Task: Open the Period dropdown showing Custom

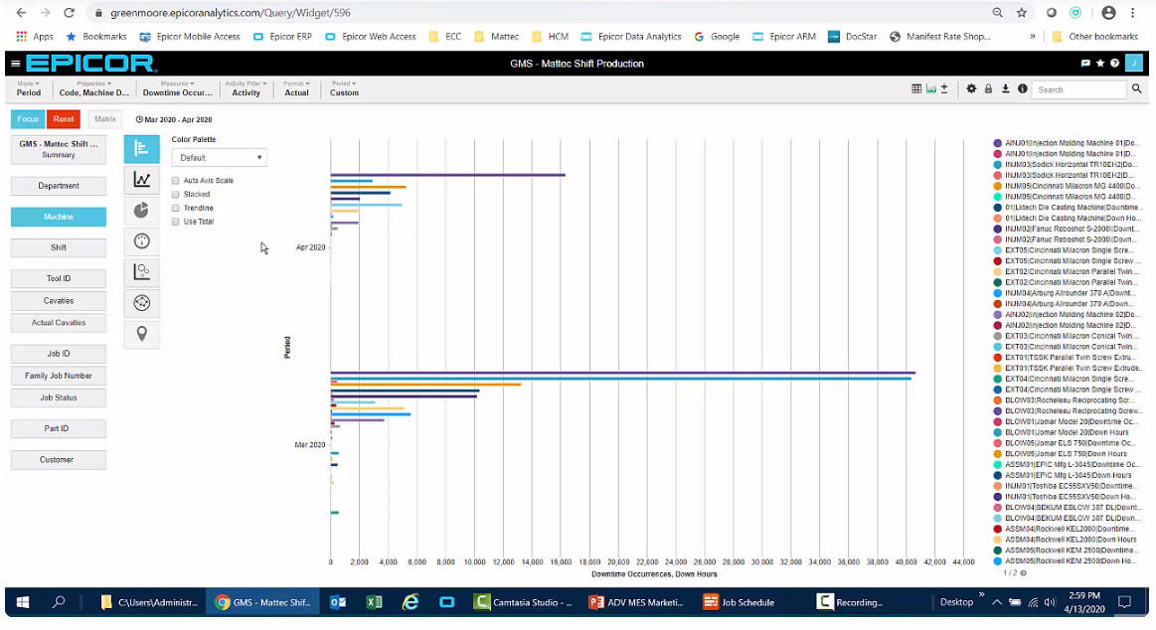Action: 344,88
